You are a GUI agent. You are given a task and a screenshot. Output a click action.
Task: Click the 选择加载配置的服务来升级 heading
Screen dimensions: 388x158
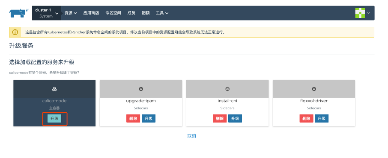click(42, 62)
